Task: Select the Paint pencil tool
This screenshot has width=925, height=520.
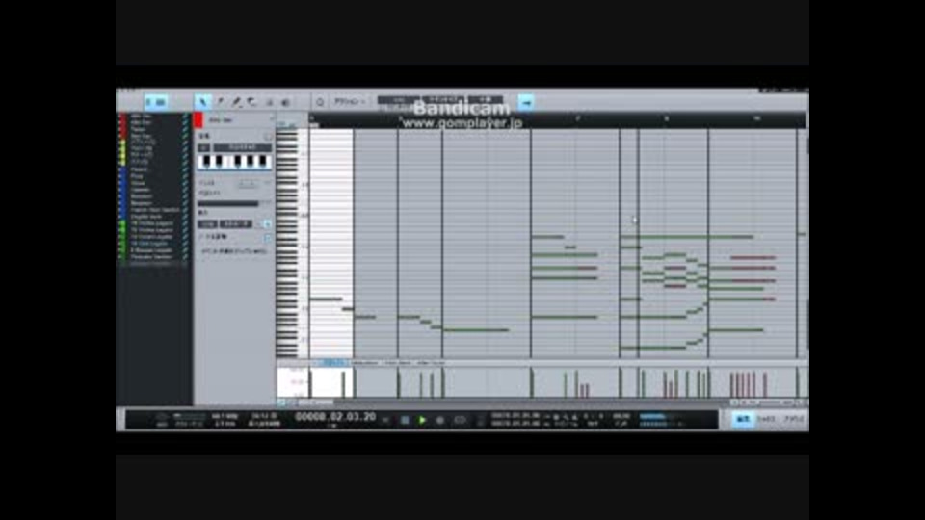Action: pos(236,102)
